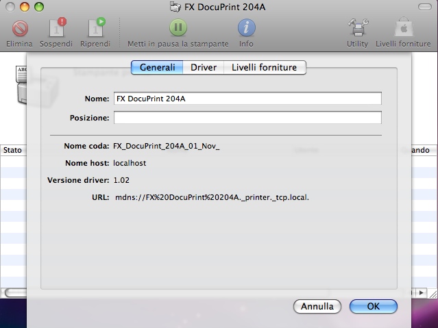This screenshot has width=438, height=328.
Task: Click the printer icon in the title bar
Action: 175,7
